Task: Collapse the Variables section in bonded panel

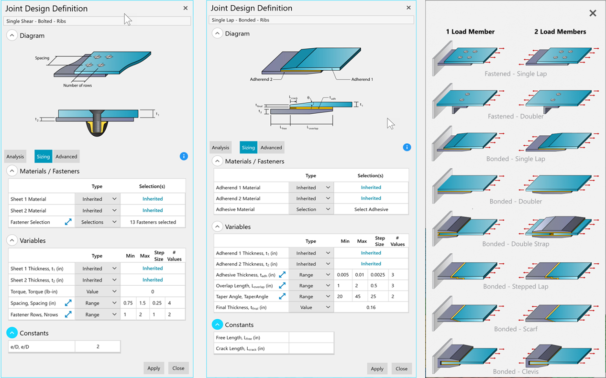Action: tap(217, 227)
